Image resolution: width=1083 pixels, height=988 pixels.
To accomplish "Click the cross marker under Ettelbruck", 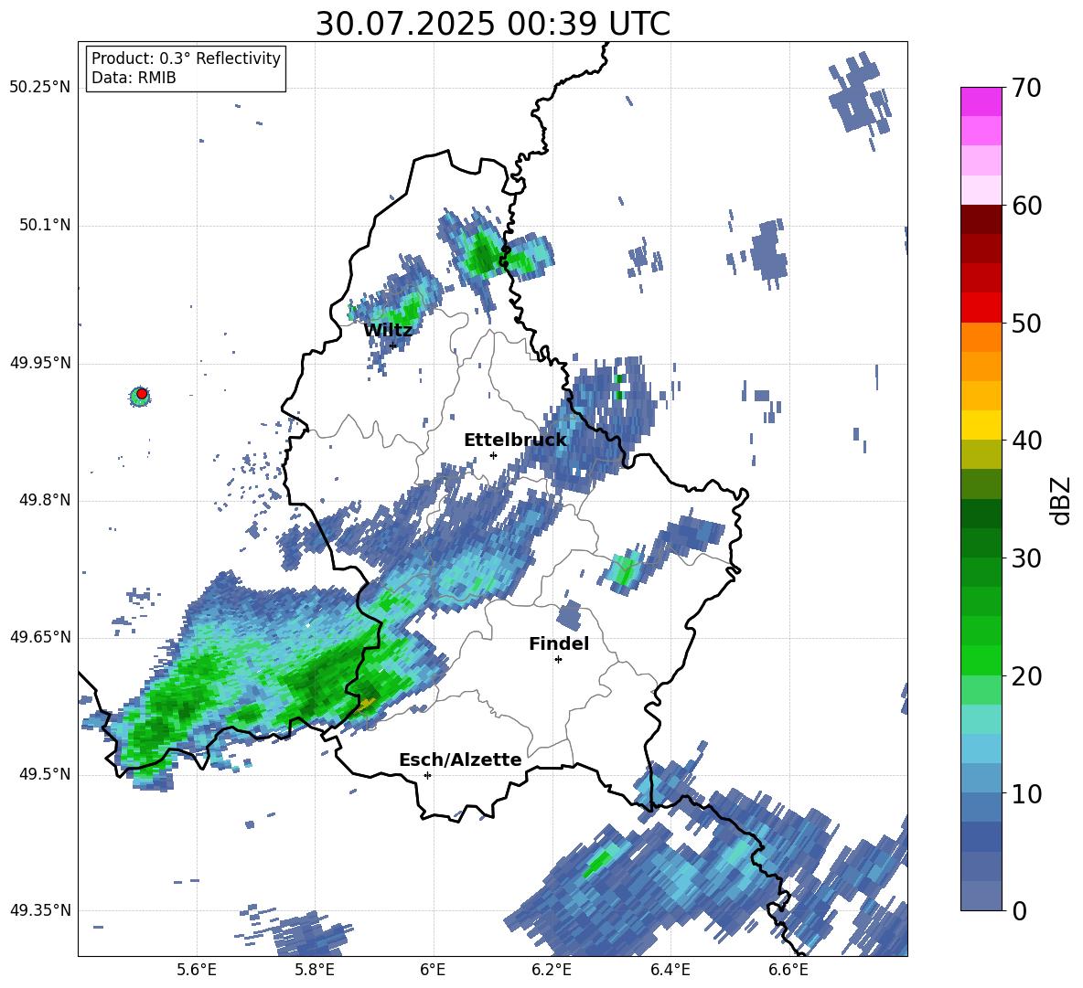I will [493, 455].
